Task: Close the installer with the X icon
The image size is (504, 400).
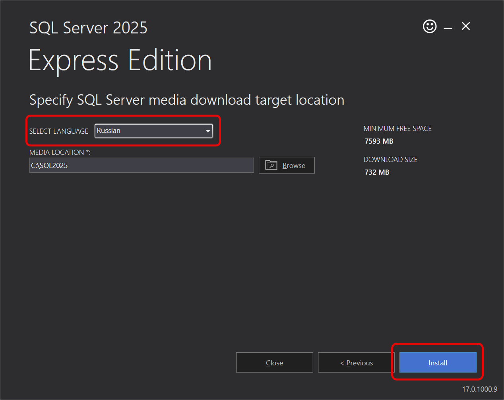Action: click(466, 26)
